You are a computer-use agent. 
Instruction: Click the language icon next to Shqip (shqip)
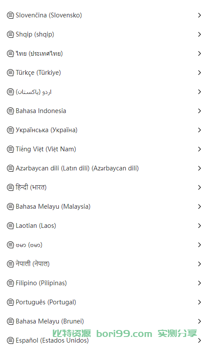click(x=10, y=34)
